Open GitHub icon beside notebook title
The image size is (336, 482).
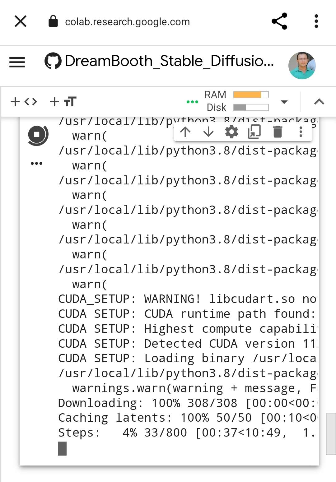click(x=53, y=61)
